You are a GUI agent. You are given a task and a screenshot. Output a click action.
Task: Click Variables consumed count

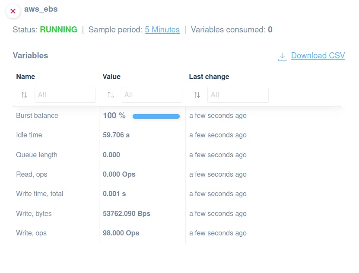coord(270,30)
